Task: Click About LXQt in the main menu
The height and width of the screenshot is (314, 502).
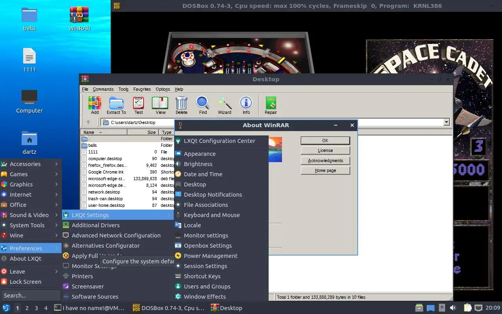Action: (x=31, y=259)
